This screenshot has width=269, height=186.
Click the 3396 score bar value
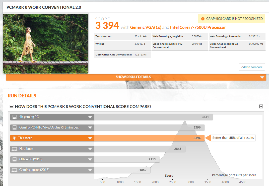point(197,128)
